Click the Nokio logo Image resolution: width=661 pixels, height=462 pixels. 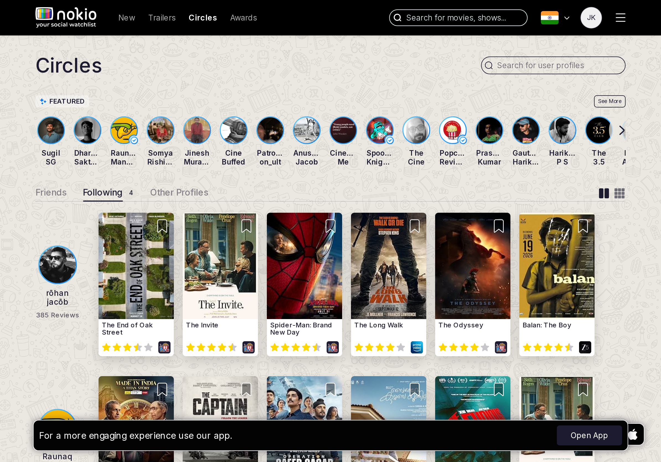click(x=66, y=17)
